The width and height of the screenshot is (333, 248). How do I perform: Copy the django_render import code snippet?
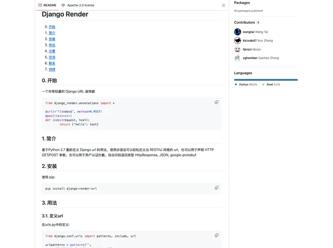(216, 102)
